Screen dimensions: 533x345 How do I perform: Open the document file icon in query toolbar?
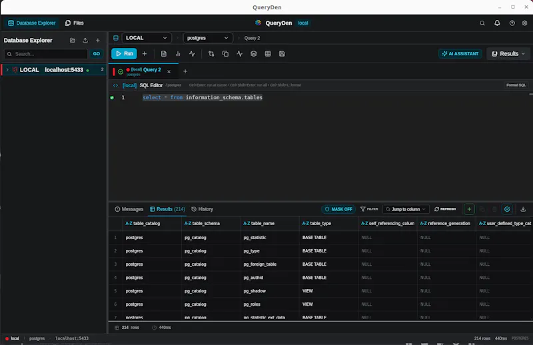point(164,54)
